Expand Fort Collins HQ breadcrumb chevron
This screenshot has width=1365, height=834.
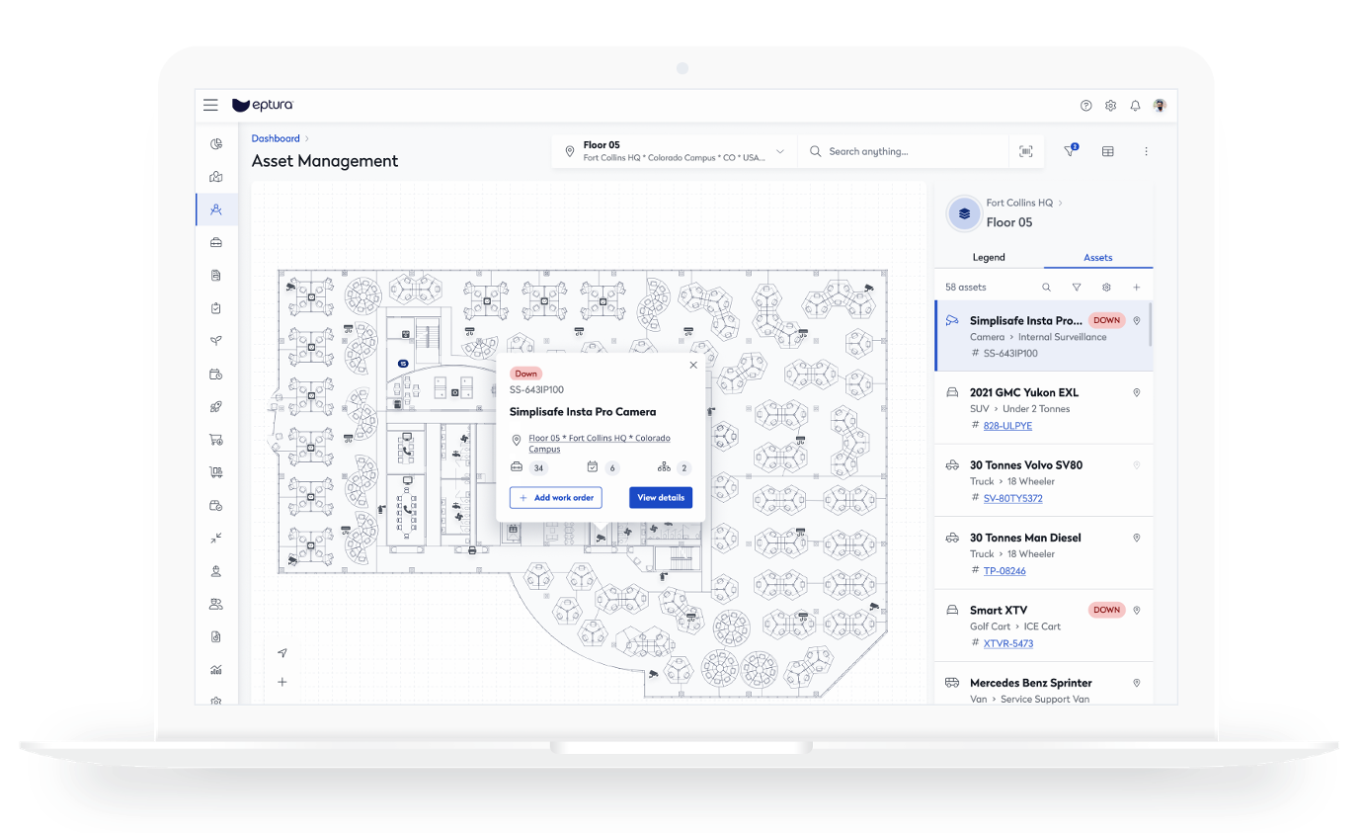point(1061,203)
